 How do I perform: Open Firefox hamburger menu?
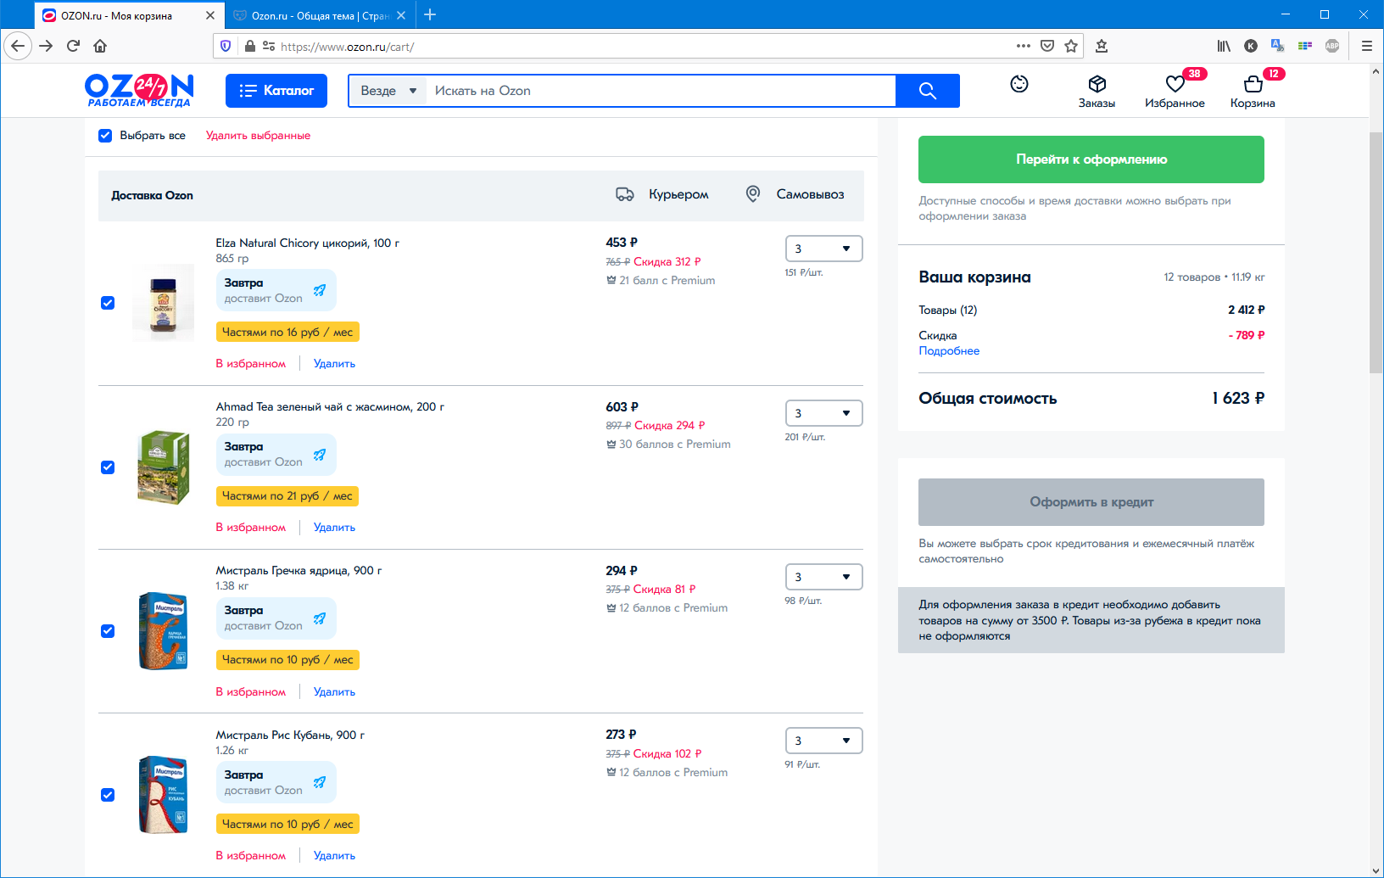pyautogui.click(x=1366, y=46)
